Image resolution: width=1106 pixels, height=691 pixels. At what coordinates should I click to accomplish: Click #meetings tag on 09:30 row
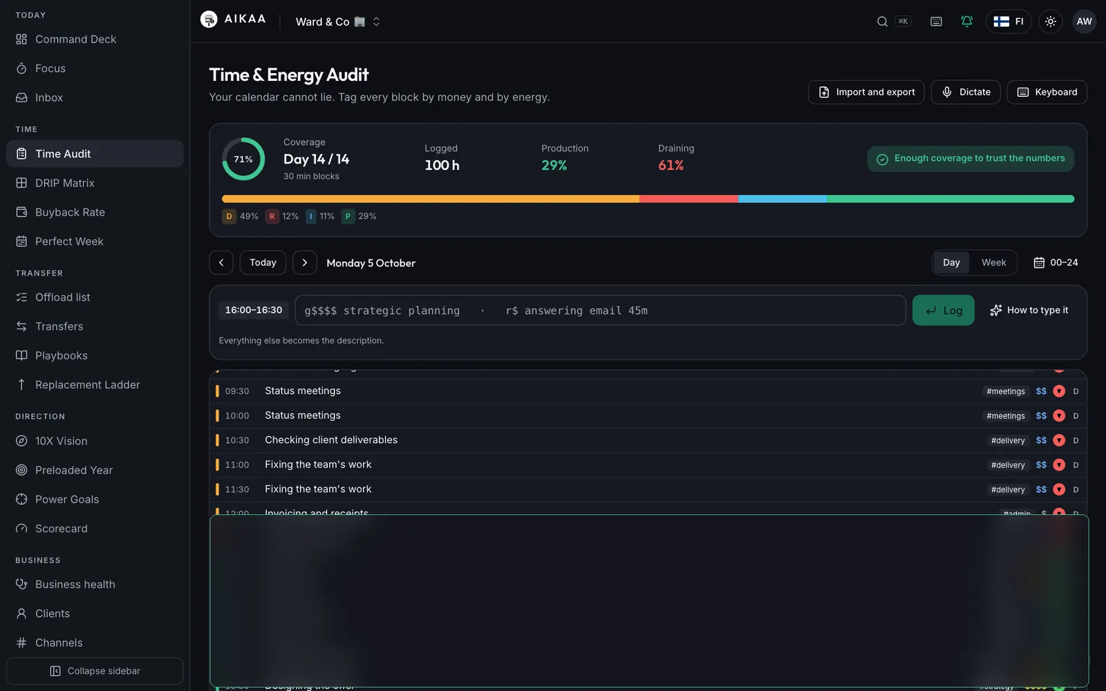(1006, 391)
